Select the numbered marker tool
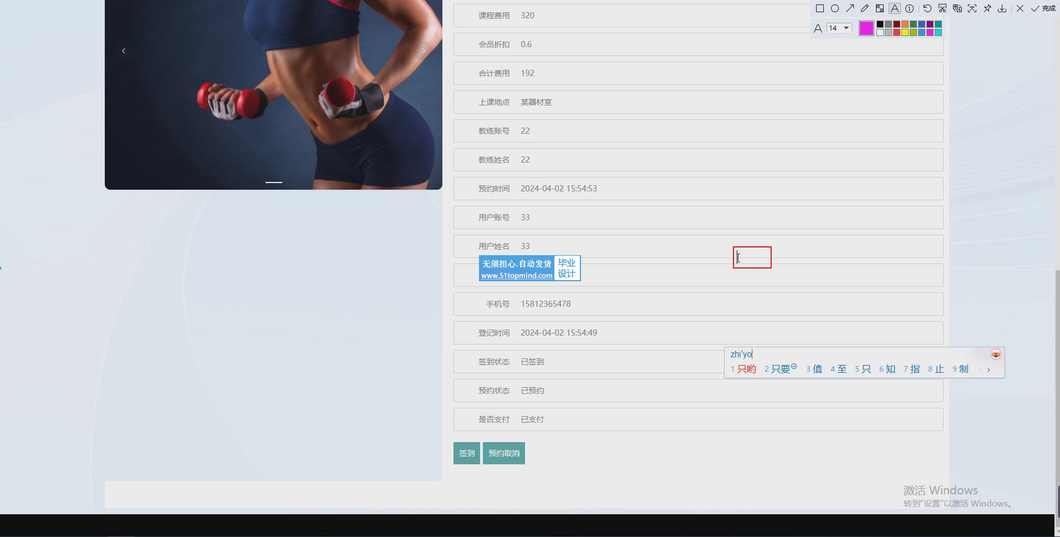 click(x=910, y=8)
